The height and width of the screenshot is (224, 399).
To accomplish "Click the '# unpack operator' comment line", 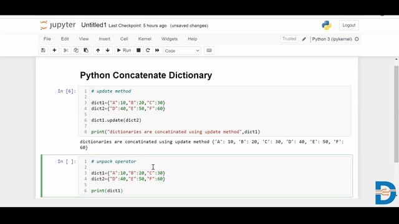I will [x=113, y=162].
